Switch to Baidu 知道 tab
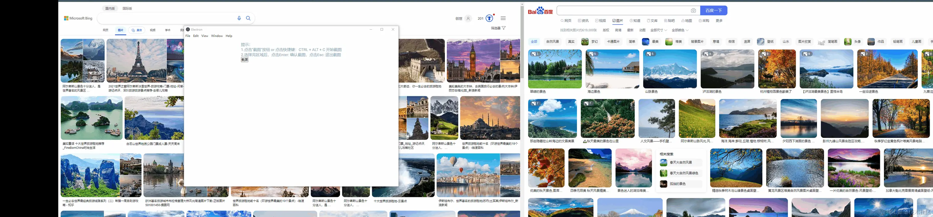The width and height of the screenshot is (933, 217). (x=635, y=21)
